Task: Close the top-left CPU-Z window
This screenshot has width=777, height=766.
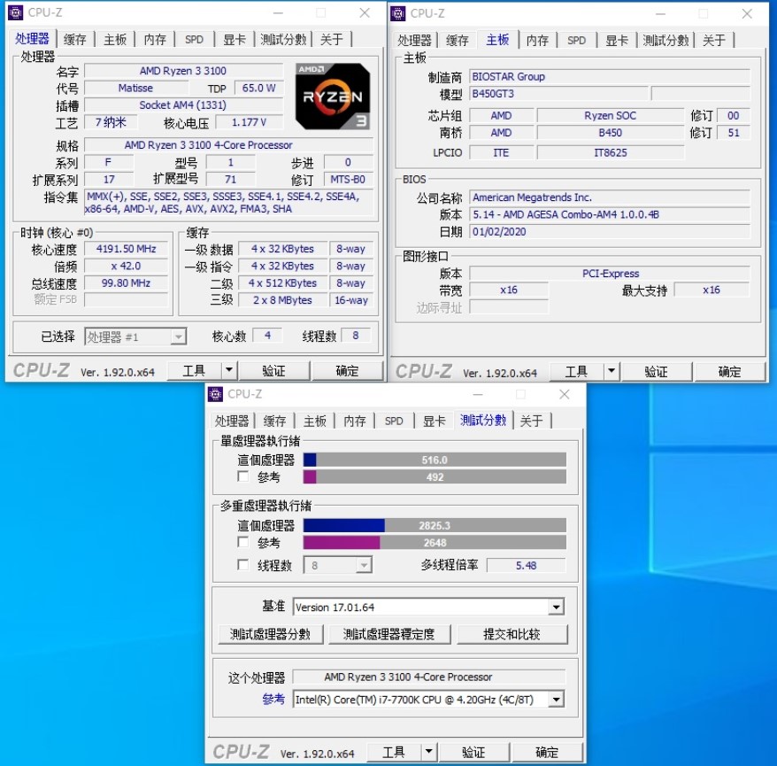Action: coord(365,13)
